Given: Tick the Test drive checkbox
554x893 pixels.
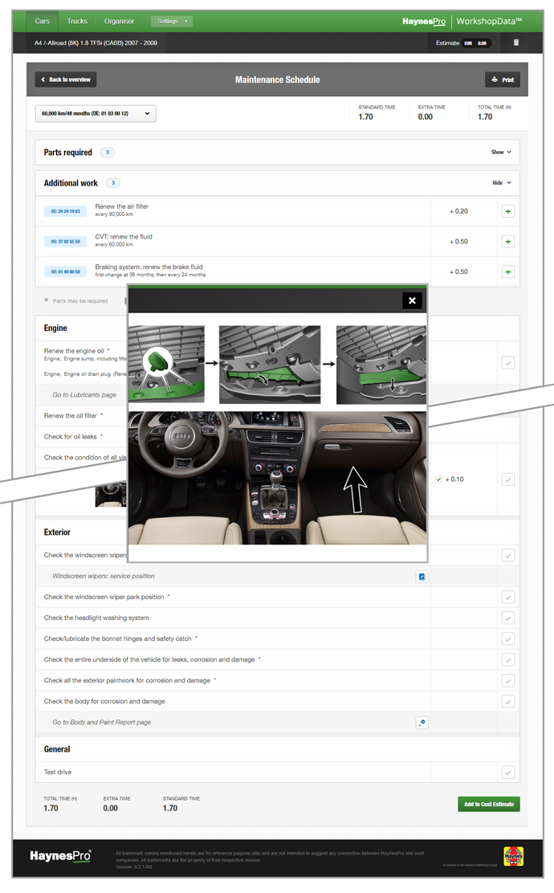Looking at the screenshot, I should tap(507, 773).
